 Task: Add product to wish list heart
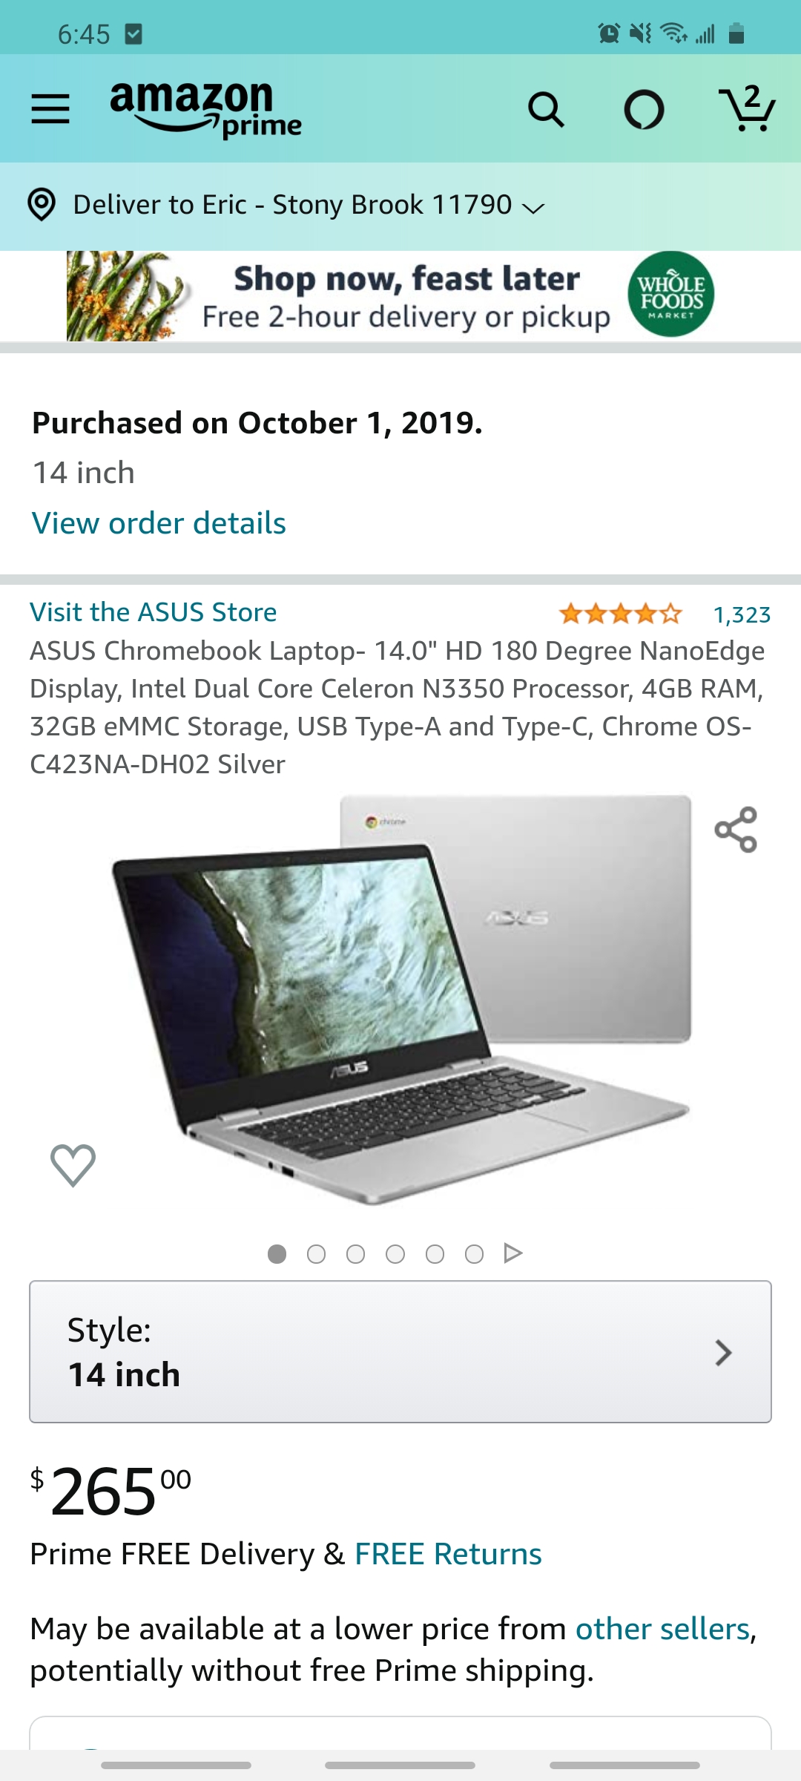(x=73, y=1165)
